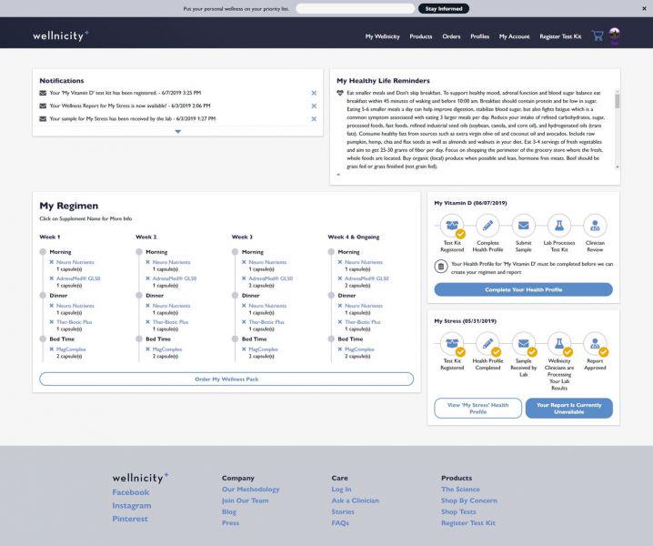The width and height of the screenshot is (653, 546).
Task: Open Log In link in footer
Action: [341, 490]
